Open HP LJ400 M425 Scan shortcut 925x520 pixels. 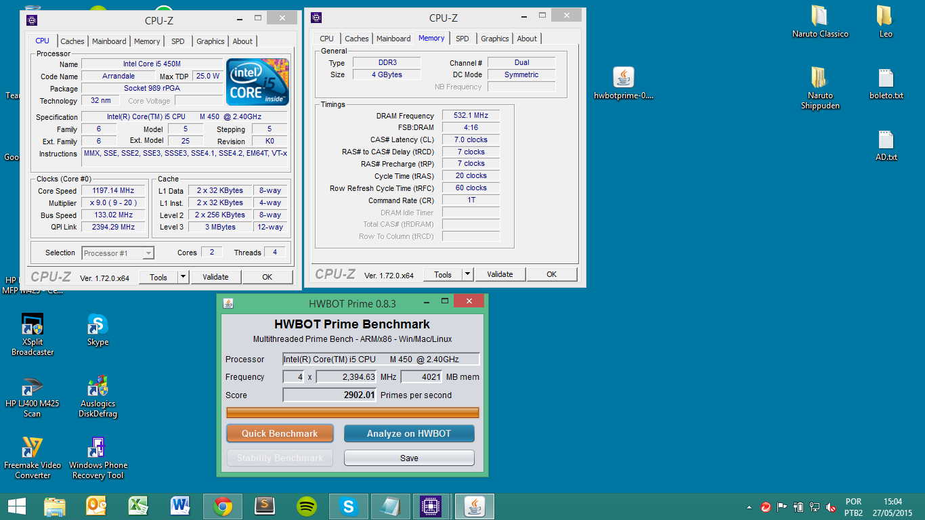[33, 386]
